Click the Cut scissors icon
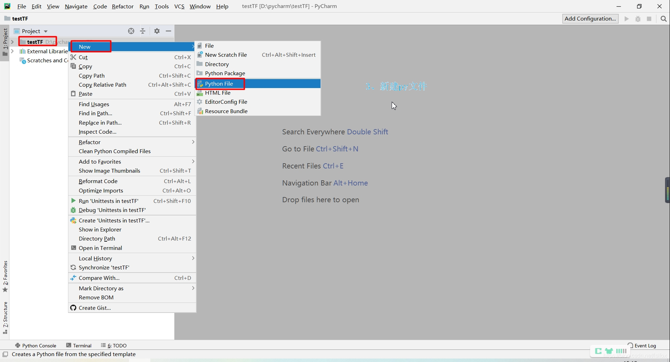Viewport: 670px width, 362px height. [x=73, y=57]
